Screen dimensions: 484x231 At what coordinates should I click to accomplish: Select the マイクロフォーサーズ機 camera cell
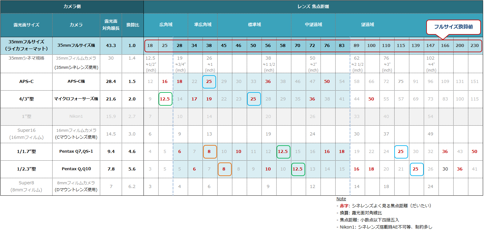tap(76, 99)
